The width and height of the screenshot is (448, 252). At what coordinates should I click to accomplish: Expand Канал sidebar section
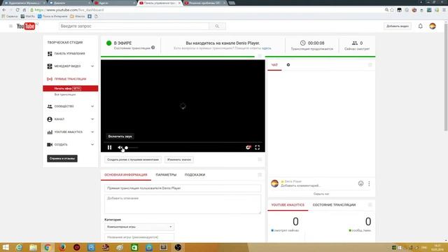click(92, 119)
